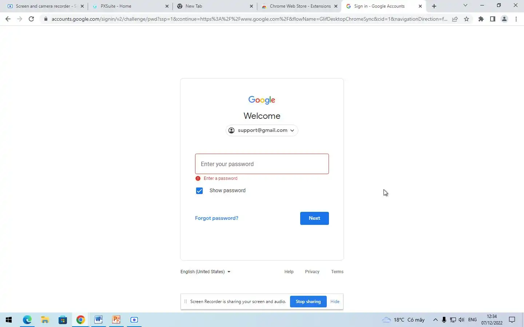Click the microphone tray icon
This screenshot has width=524, height=327.
(444, 320)
